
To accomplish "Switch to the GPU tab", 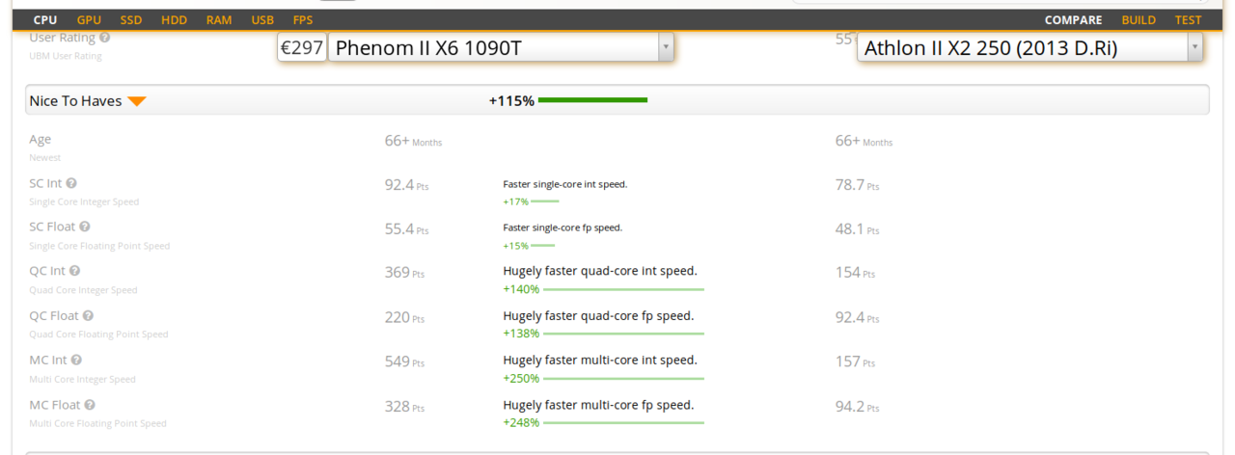I will 89,19.
